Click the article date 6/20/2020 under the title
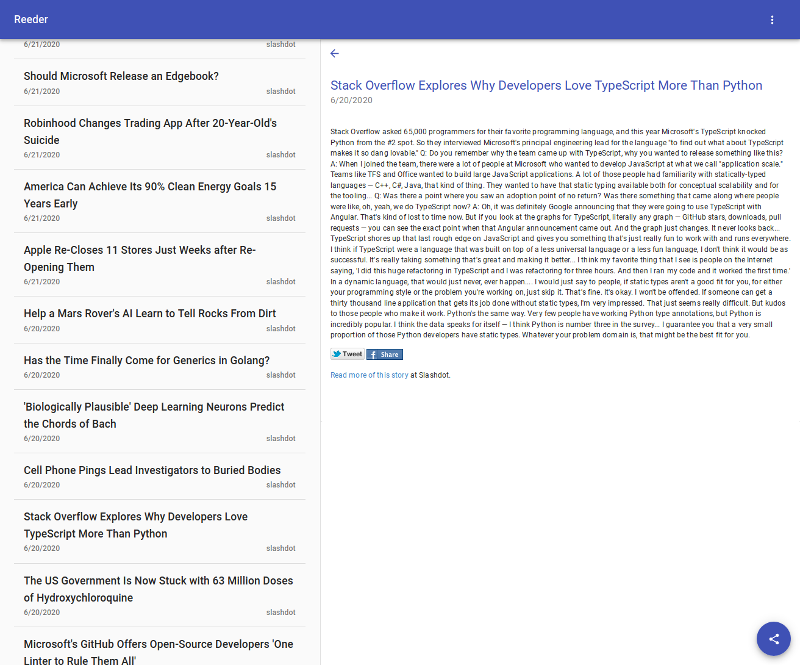The height and width of the screenshot is (665, 800). [351, 100]
